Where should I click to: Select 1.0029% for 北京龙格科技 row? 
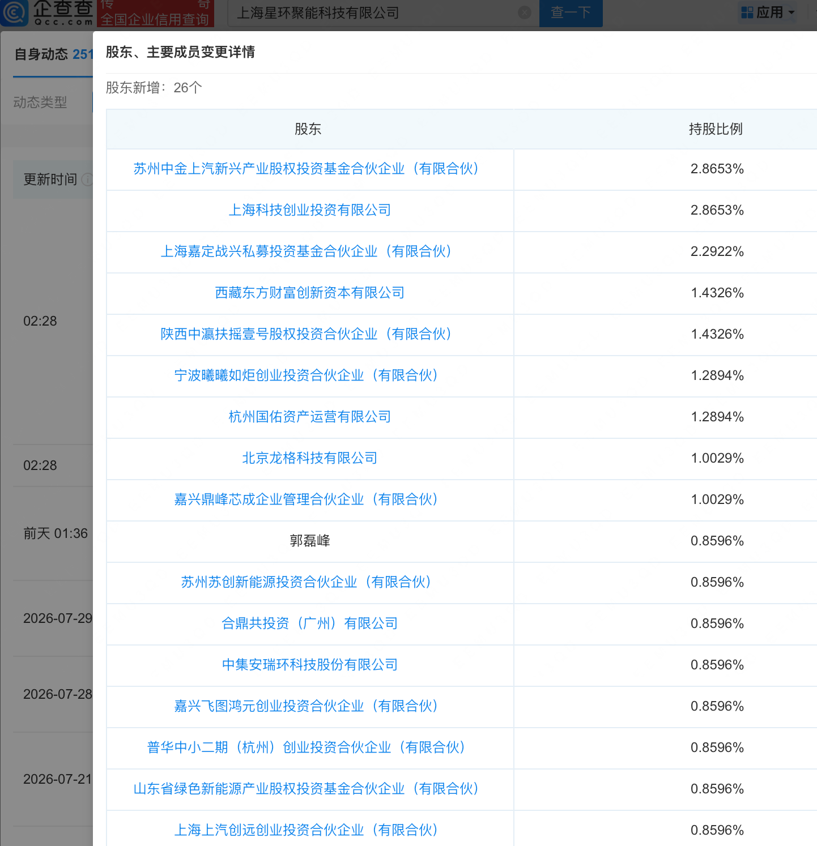tap(717, 458)
